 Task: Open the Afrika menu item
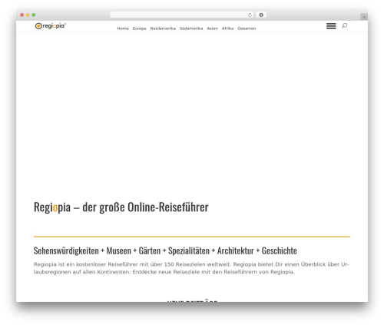[227, 28]
